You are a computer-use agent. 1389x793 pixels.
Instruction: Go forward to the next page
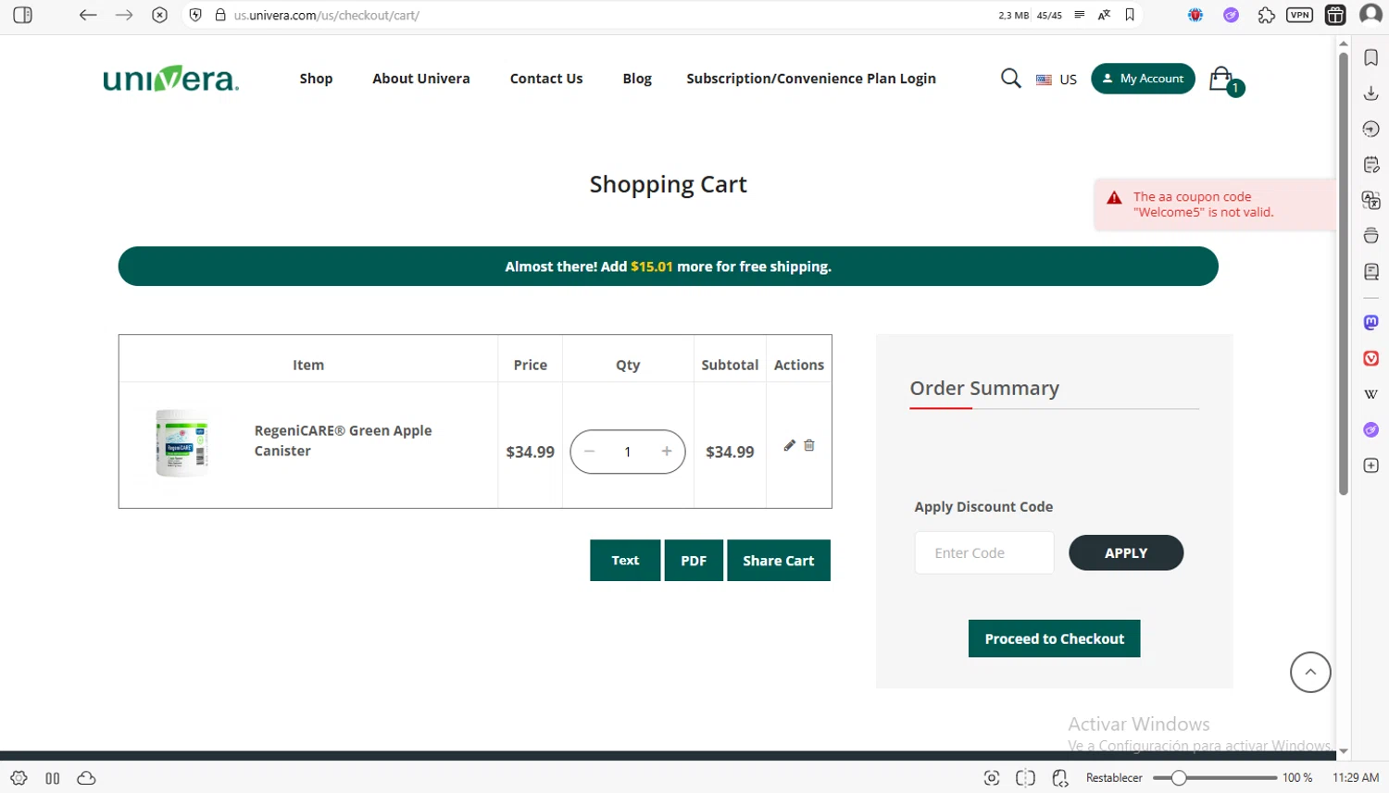[124, 15]
